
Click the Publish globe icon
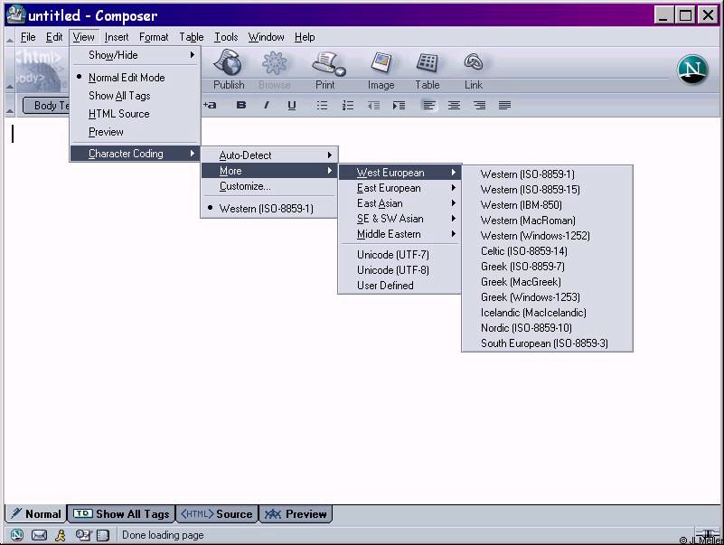229,63
